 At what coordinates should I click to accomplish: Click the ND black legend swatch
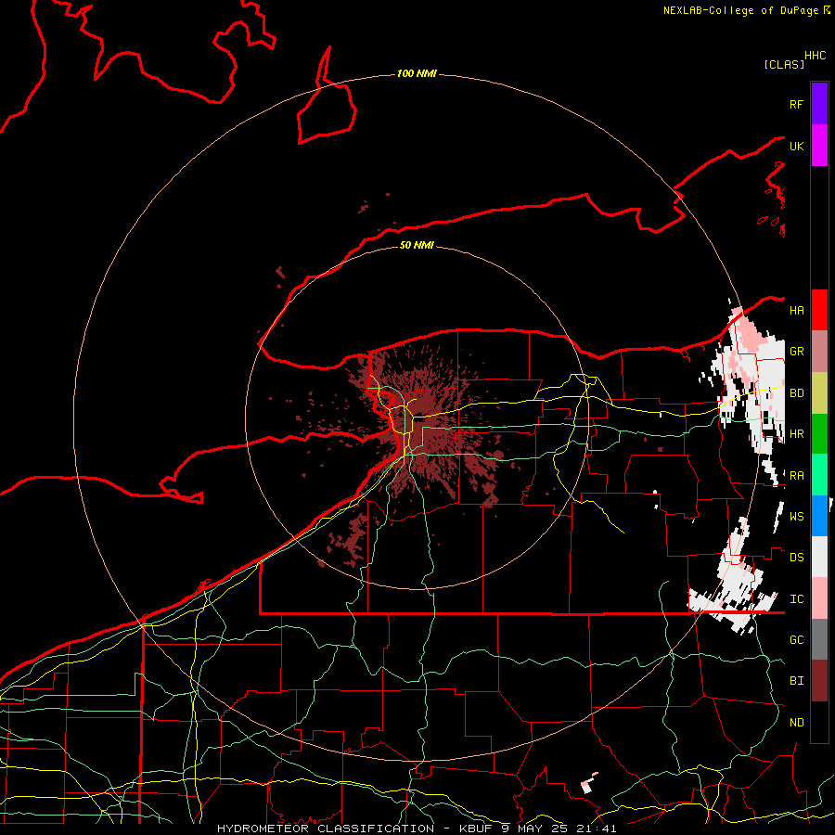[819, 722]
